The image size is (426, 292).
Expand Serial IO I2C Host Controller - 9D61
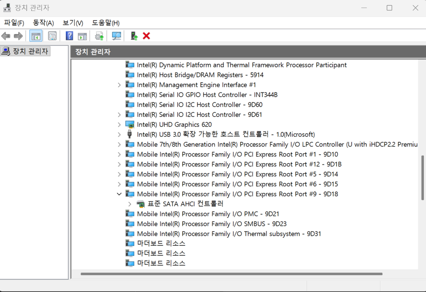[x=119, y=115]
